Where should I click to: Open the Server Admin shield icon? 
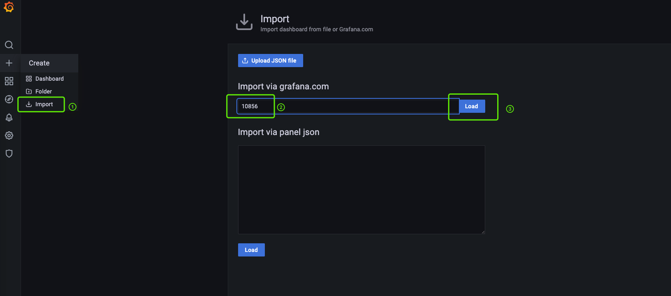(x=9, y=154)
